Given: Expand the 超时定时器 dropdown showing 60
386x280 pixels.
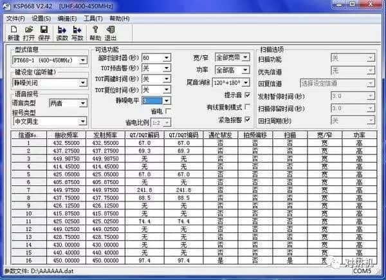Looking at the screenshot, I should pyautogui.click(x=167, y=58).
